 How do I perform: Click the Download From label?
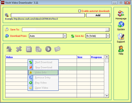pyautogui.click(x=19, y=36)
